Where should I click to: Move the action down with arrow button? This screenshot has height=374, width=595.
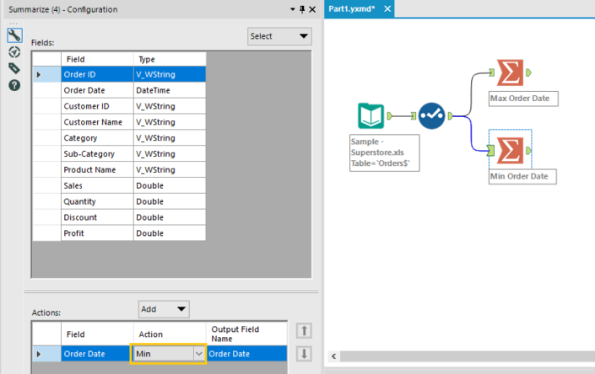point(304,354)
